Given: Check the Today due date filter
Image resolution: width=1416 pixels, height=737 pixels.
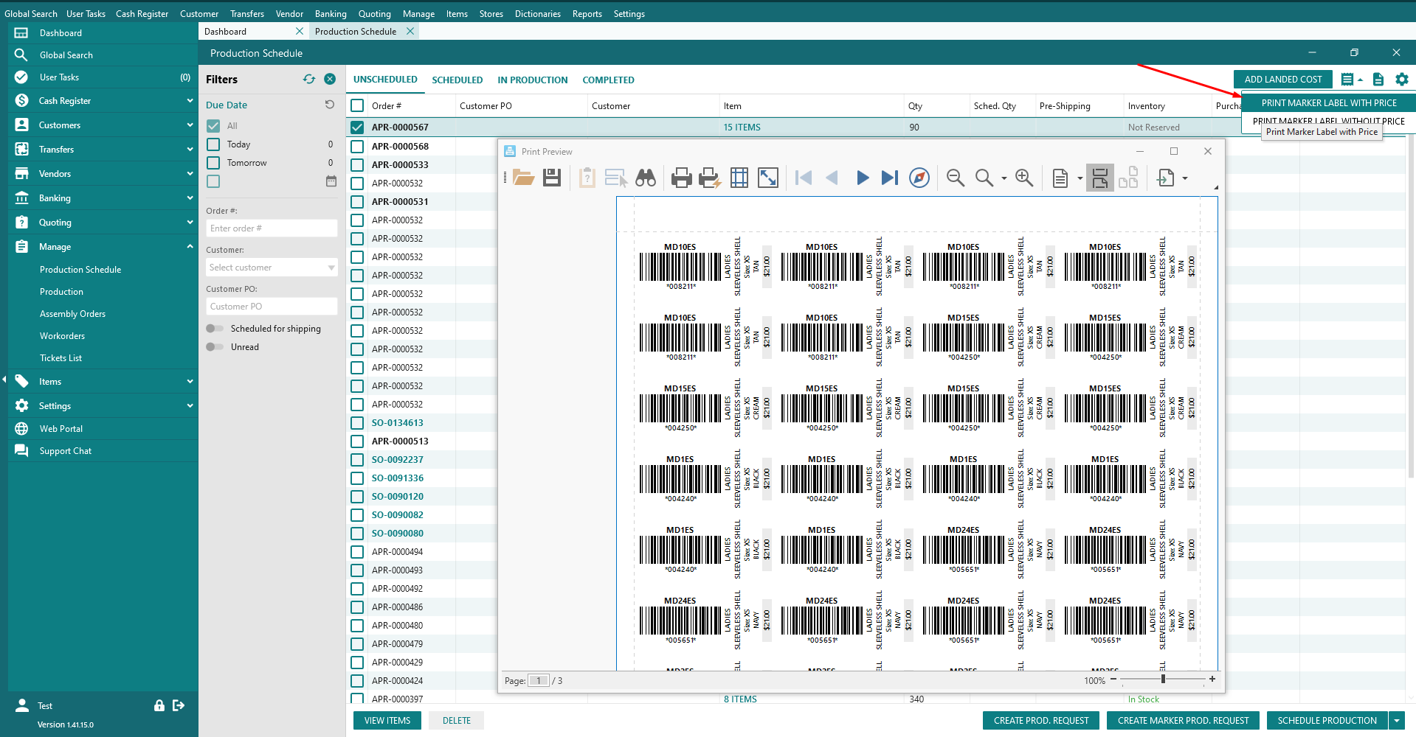Looking at the screenshot, I should click(x=213, y=144).
